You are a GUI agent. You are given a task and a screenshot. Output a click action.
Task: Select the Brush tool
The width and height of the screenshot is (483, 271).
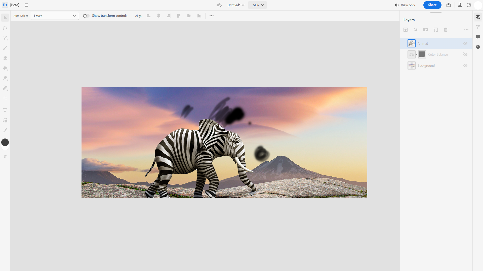(x=5, y=48)
